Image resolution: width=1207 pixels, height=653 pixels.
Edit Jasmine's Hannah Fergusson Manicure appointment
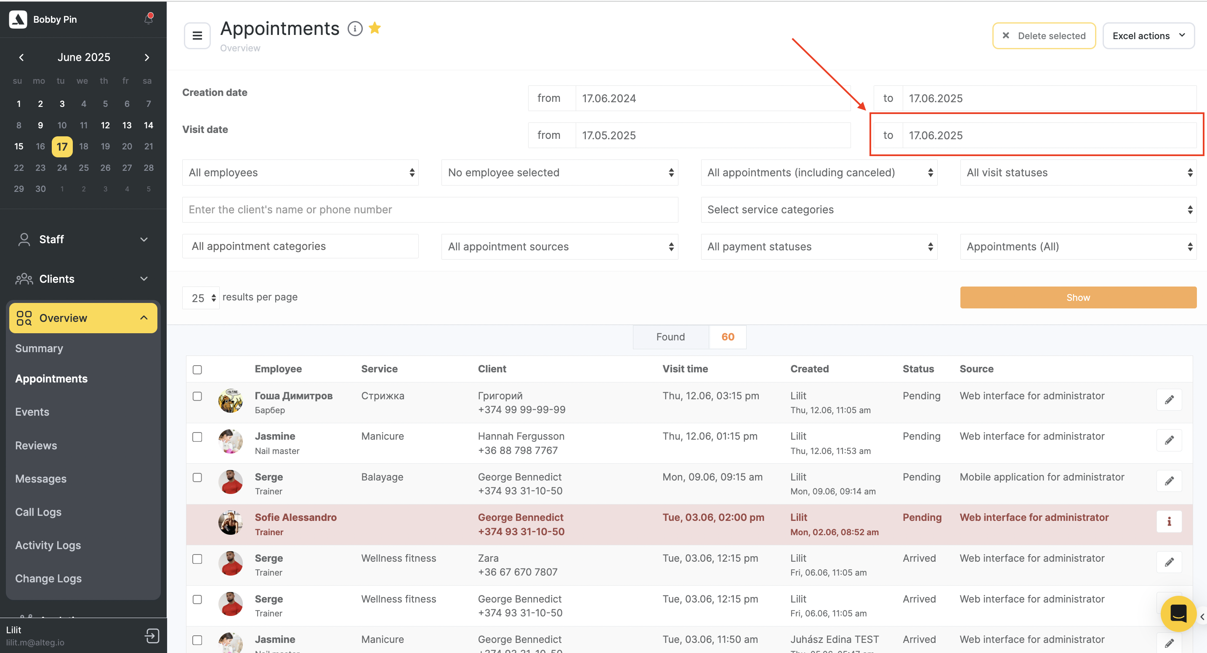point(1169,441)
